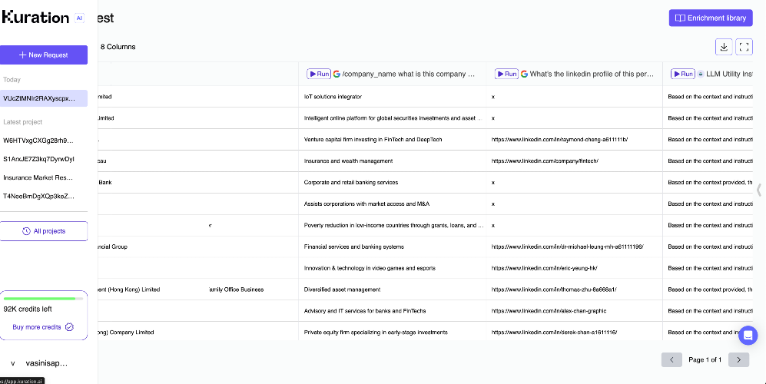Open the chat support bubble
The image size is (766, 384).
748,336
